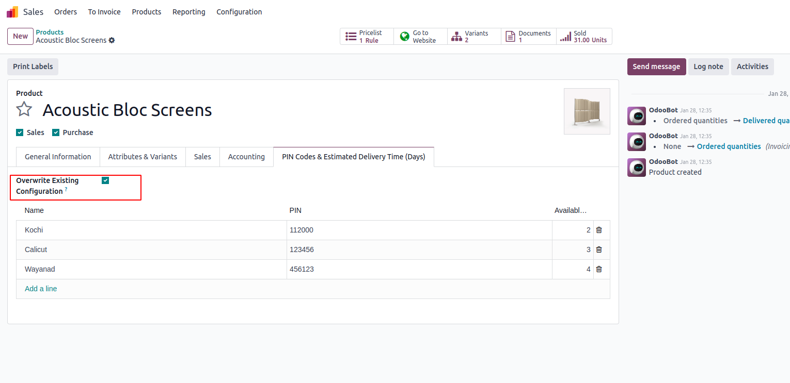Click the Products breadcrumb link
This screenshot has width=790, height=383.
50,32
